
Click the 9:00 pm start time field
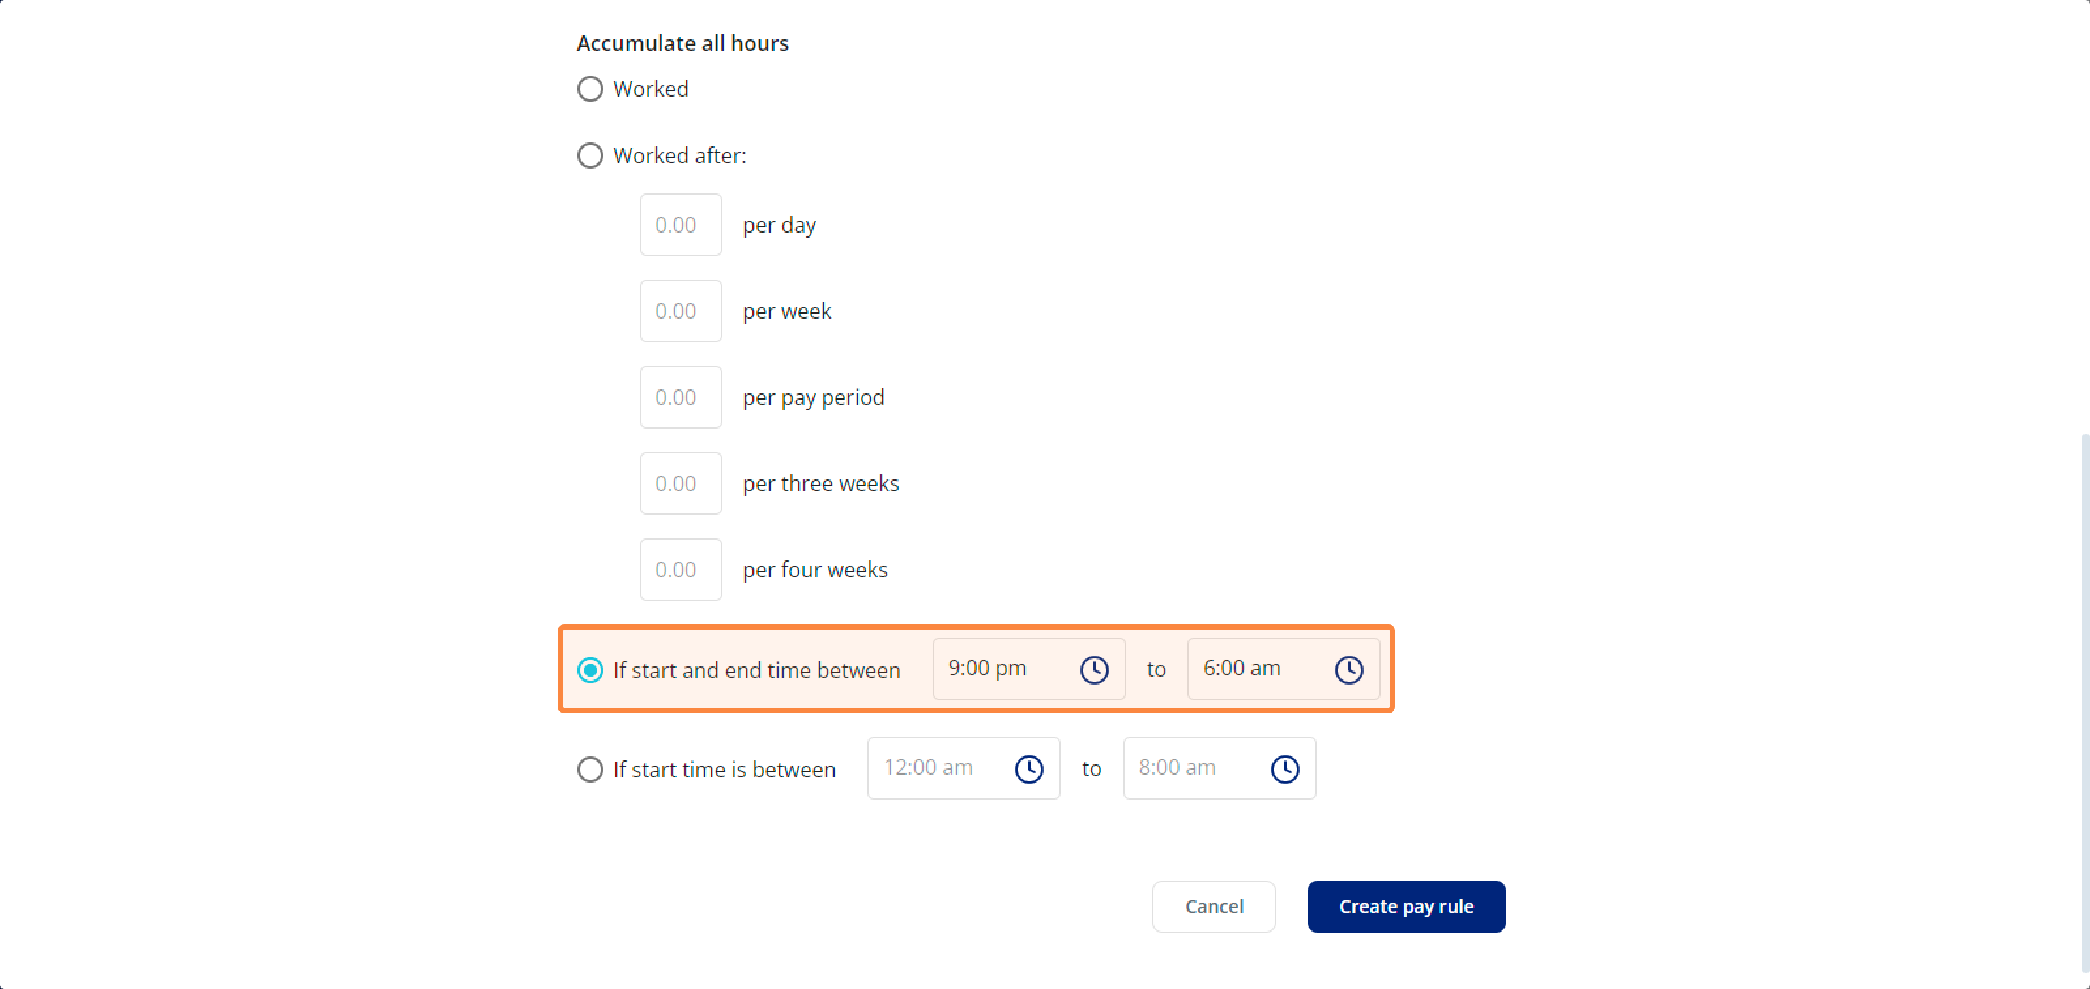click(1028, 668)
